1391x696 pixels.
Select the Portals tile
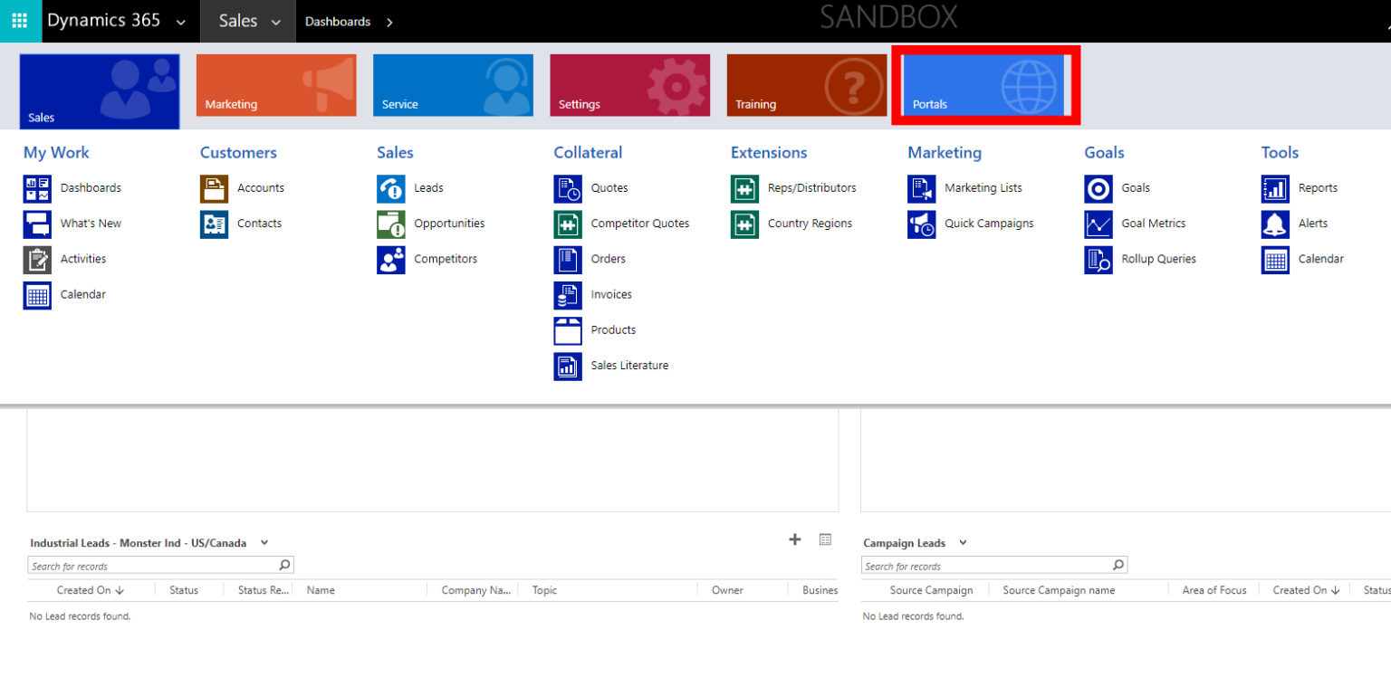[983, 85]
